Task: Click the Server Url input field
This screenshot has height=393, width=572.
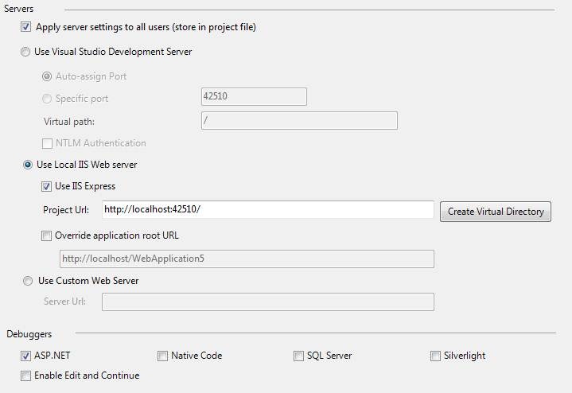Action: pyautogui.click(x=267, y=302)
